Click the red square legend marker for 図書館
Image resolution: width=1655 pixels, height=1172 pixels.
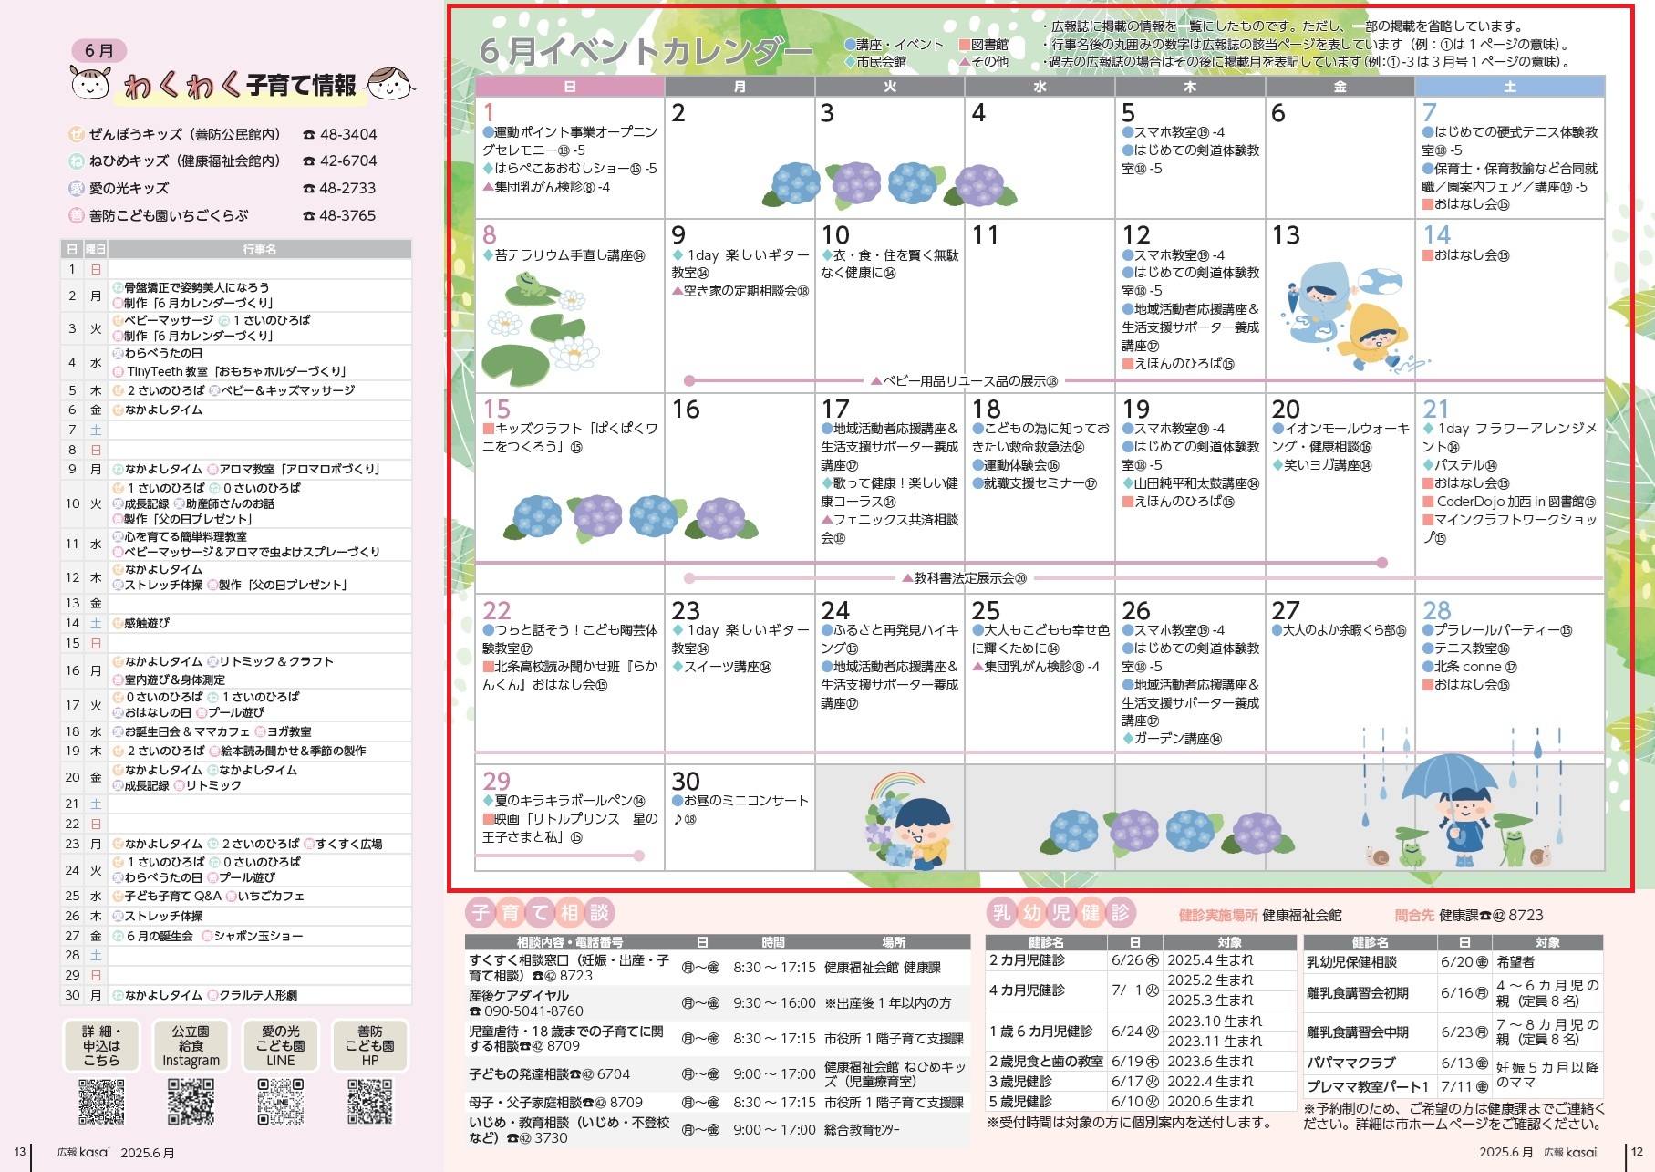point(964,44)
